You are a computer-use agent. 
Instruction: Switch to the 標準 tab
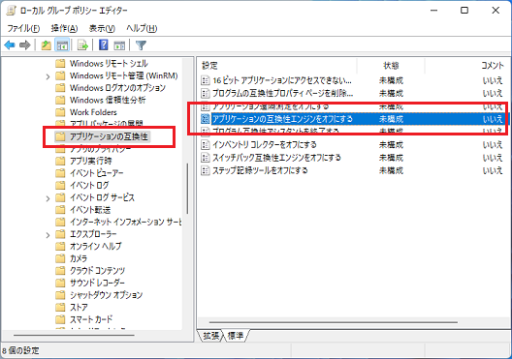point(236,336)
